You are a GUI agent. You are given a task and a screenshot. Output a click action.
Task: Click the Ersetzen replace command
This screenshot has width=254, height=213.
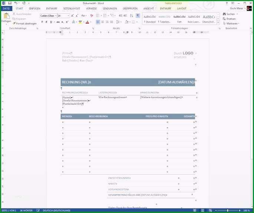230,19
